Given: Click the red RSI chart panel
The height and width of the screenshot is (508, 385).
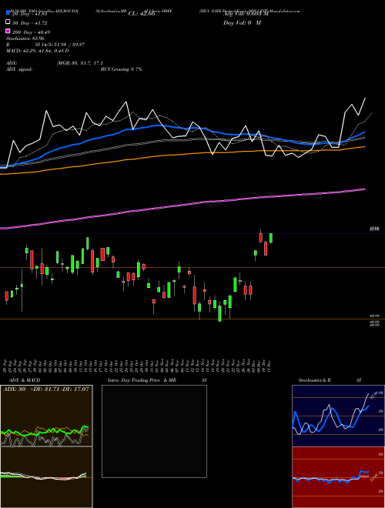Looking at the screenshot, I should point(338,477).
